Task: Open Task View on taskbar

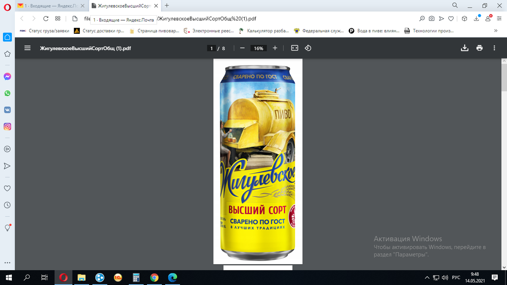Action: click(44, 277)
